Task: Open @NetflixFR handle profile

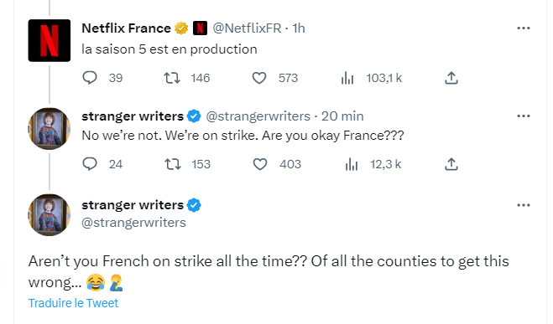Action: 247,28
